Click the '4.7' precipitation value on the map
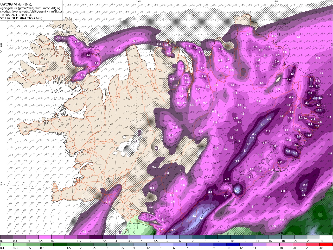 [201, 218]
